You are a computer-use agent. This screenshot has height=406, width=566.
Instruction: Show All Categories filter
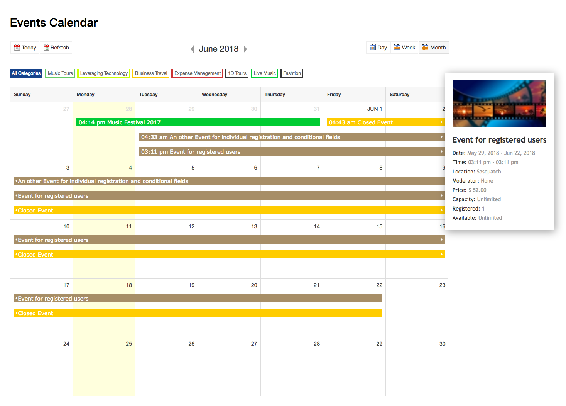[x=26, y=73]
